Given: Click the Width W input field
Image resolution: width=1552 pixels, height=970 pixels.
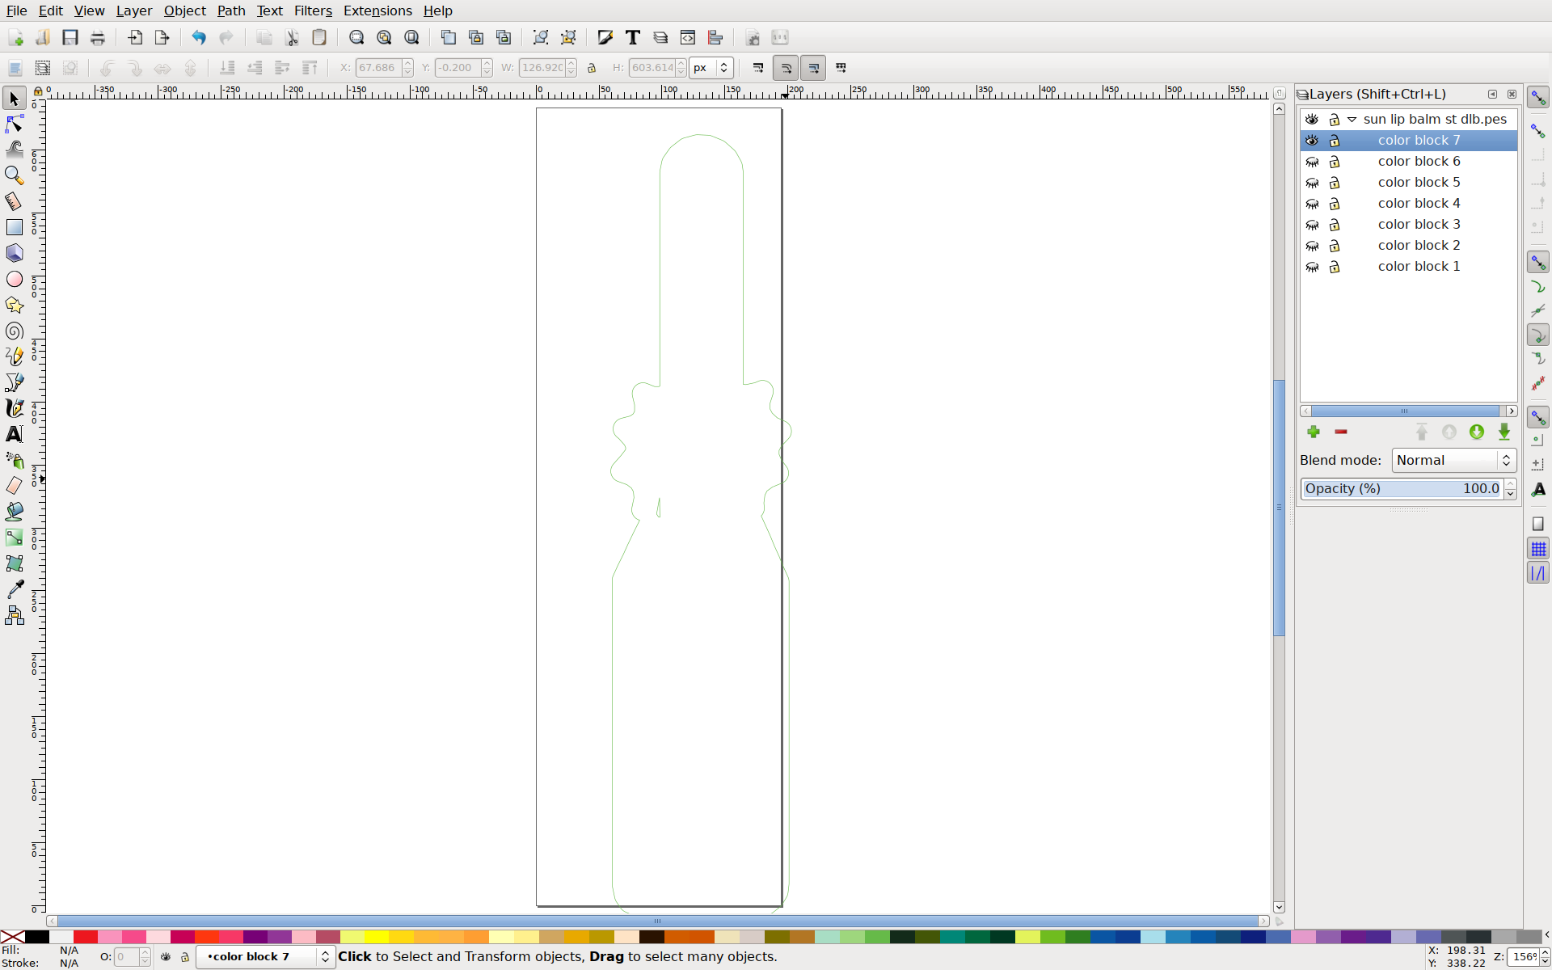Looking at the screenshot, I should (542, 68).
